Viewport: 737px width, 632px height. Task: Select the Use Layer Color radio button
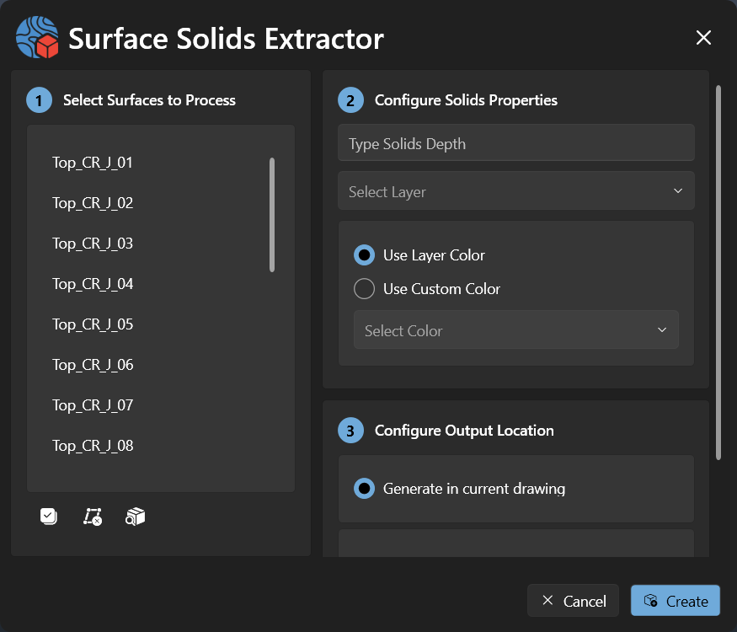[364, 254]
